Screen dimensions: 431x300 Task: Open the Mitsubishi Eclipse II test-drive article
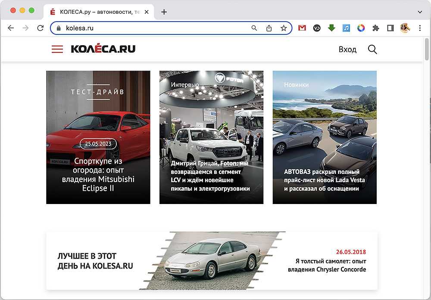click(98, 175)
